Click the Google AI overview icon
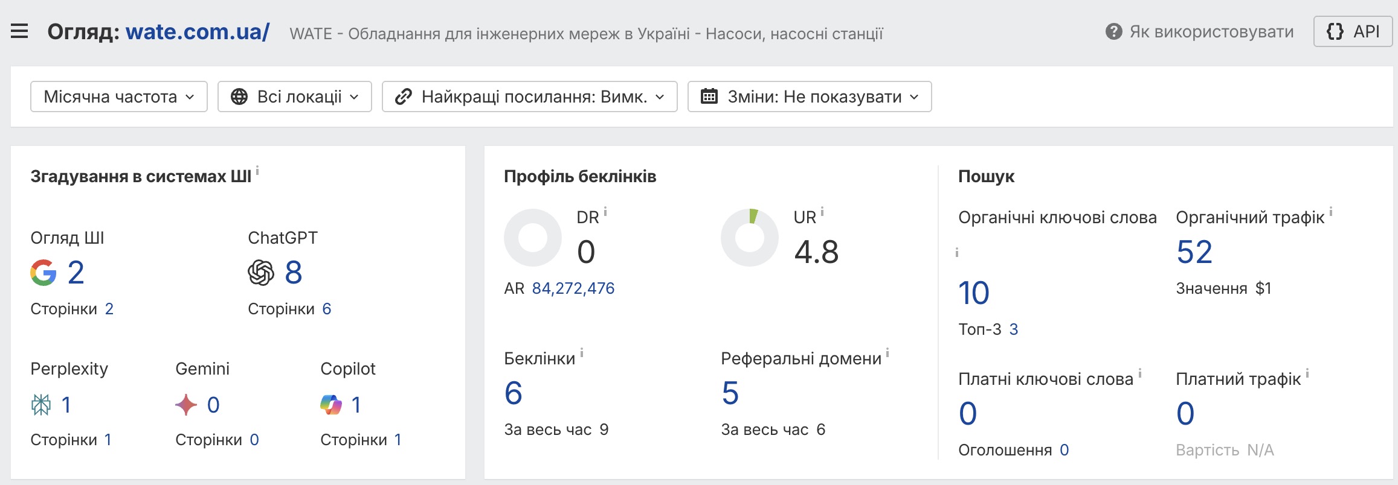 tap(43, 273)
